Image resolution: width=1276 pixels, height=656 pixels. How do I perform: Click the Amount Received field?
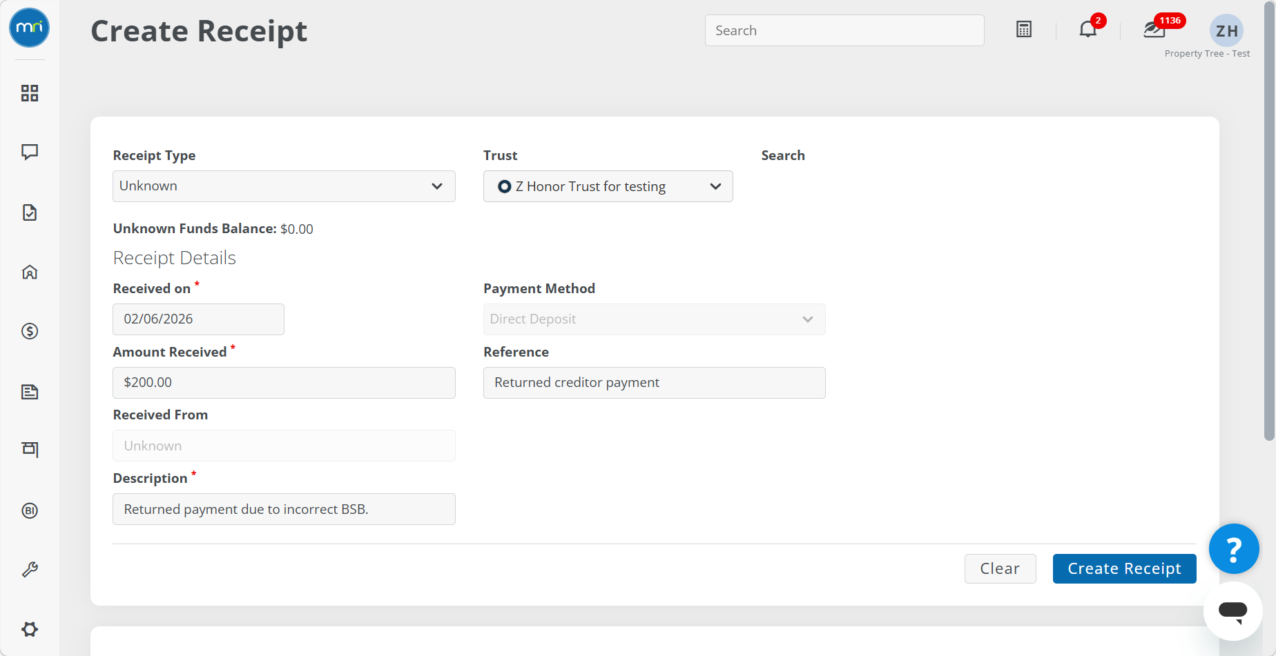click(x=284, y=383)
